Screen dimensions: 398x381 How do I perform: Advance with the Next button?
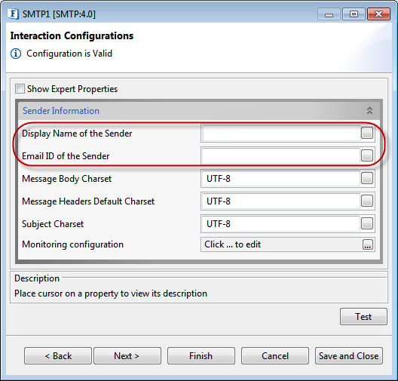[127, 356]
